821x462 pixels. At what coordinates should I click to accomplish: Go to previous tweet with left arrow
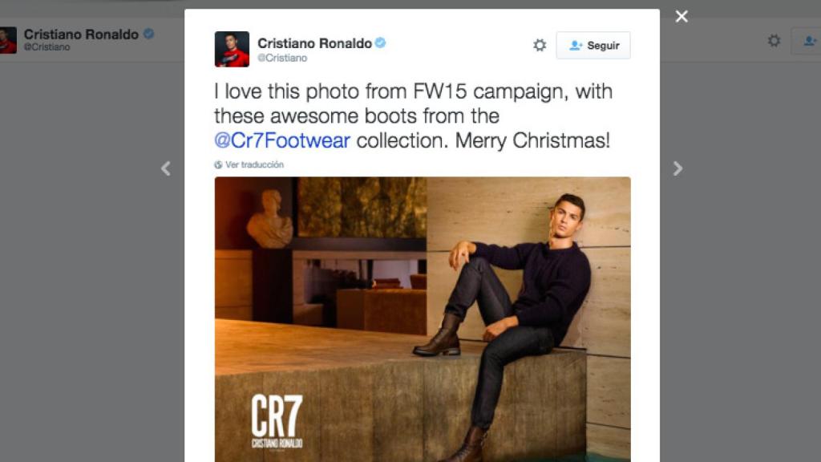[x=166, y=168]
